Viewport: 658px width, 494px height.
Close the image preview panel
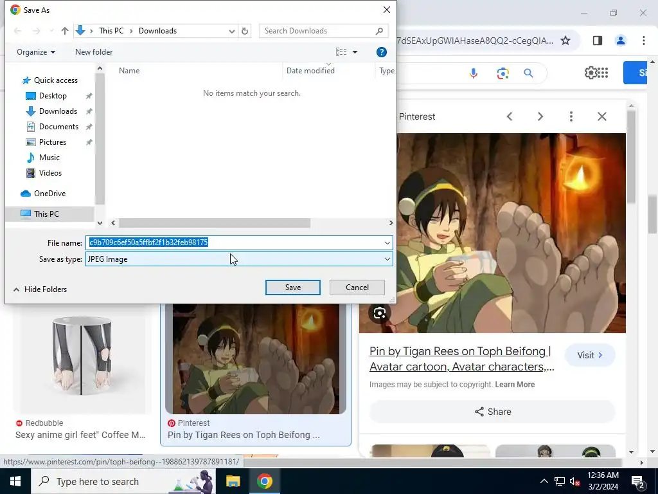coord(601,116)
